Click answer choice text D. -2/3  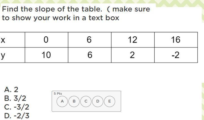[x=17, y=115]
